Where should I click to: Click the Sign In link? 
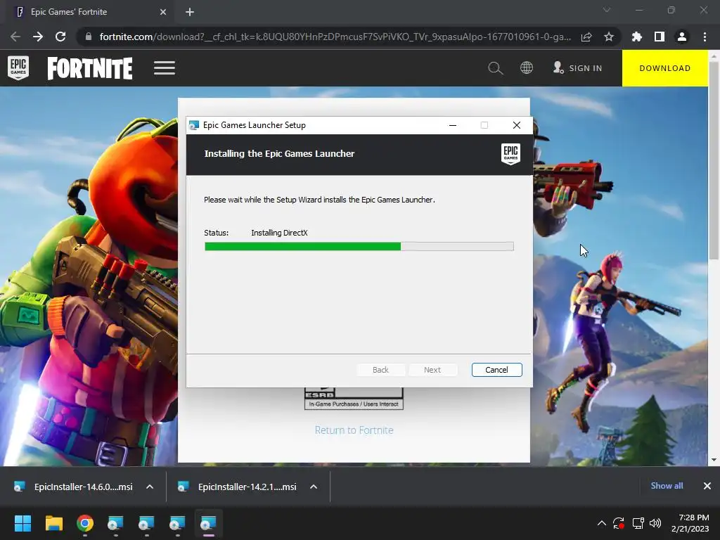coord(578,68)
